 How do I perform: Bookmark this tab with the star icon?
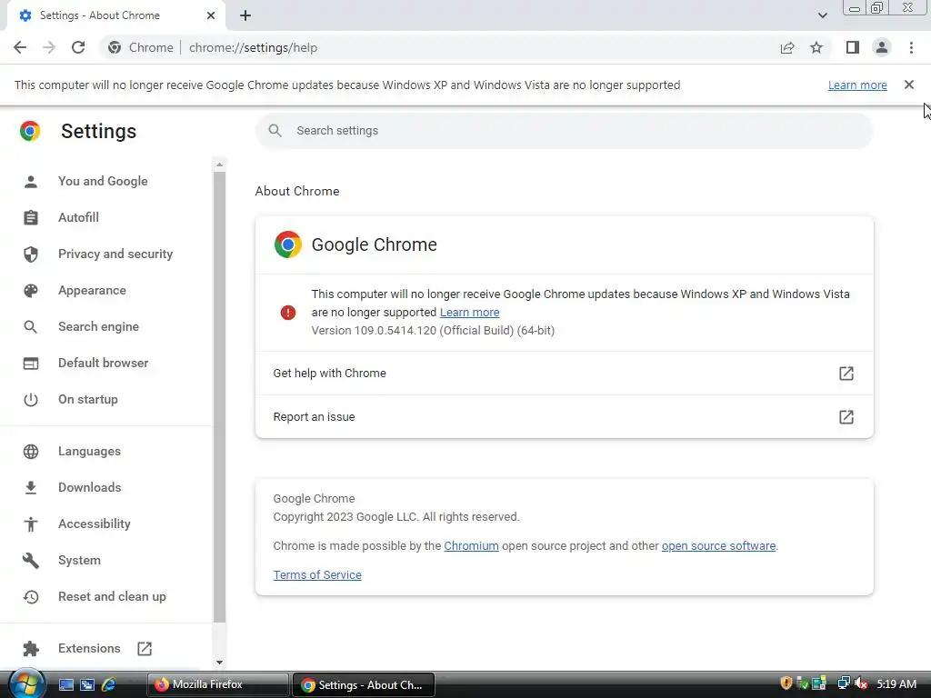point(816,47)
